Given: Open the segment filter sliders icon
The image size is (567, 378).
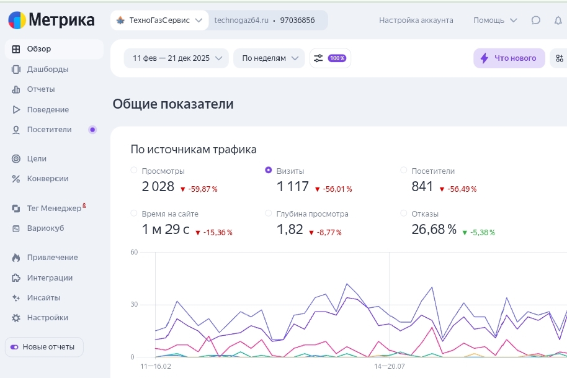Looking at the screenshot, I should (318, 58).
